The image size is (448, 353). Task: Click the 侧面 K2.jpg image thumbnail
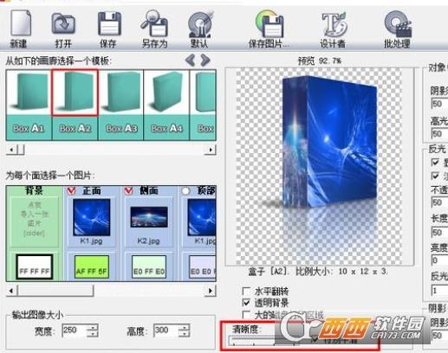click(x=149, y=217)
